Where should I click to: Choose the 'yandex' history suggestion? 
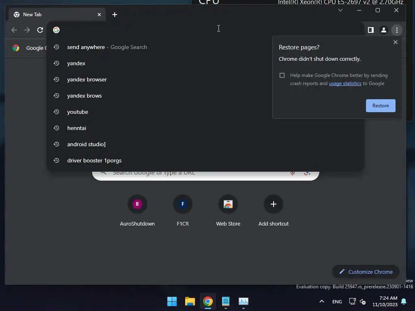205,63
